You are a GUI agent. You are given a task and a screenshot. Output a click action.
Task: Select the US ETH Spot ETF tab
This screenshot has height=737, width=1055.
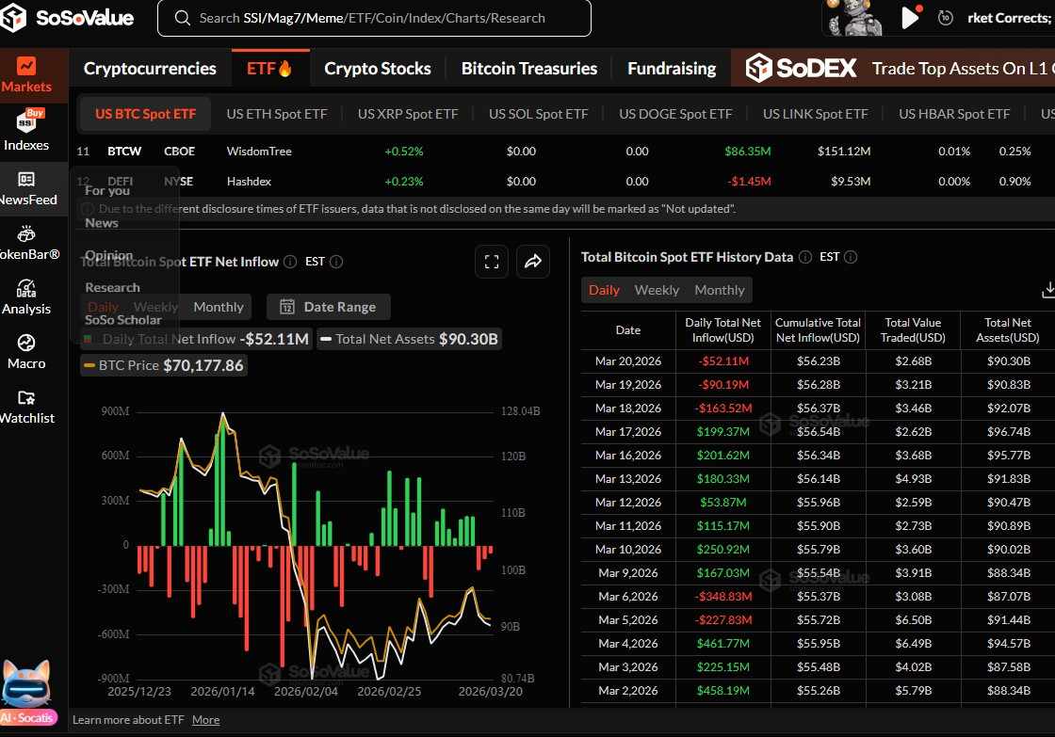click(x=277, y=114)
